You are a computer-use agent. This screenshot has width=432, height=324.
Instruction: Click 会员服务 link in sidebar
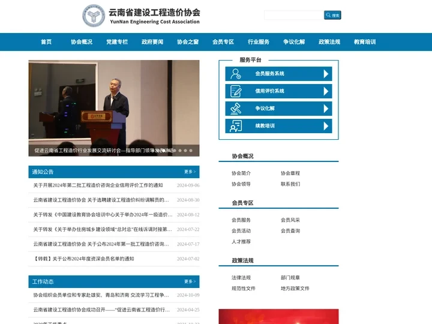point(241,220)
